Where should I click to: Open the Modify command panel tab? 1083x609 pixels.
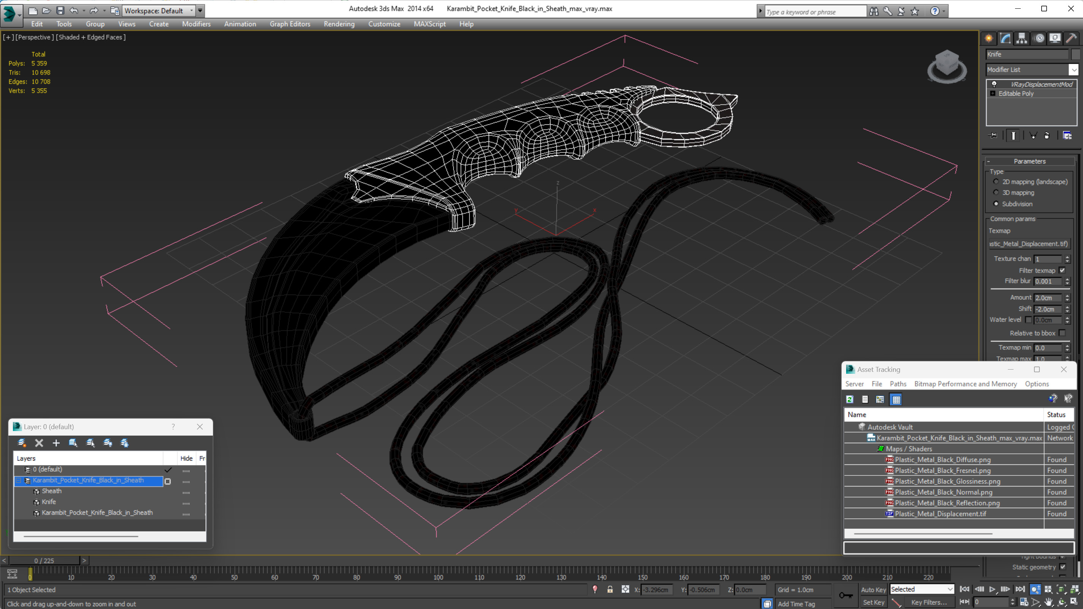point(1005,39)
